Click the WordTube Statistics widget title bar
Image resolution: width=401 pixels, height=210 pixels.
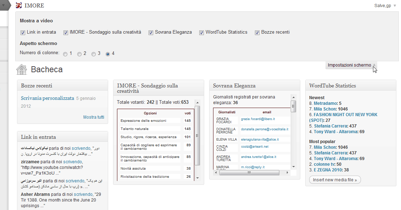350,86
